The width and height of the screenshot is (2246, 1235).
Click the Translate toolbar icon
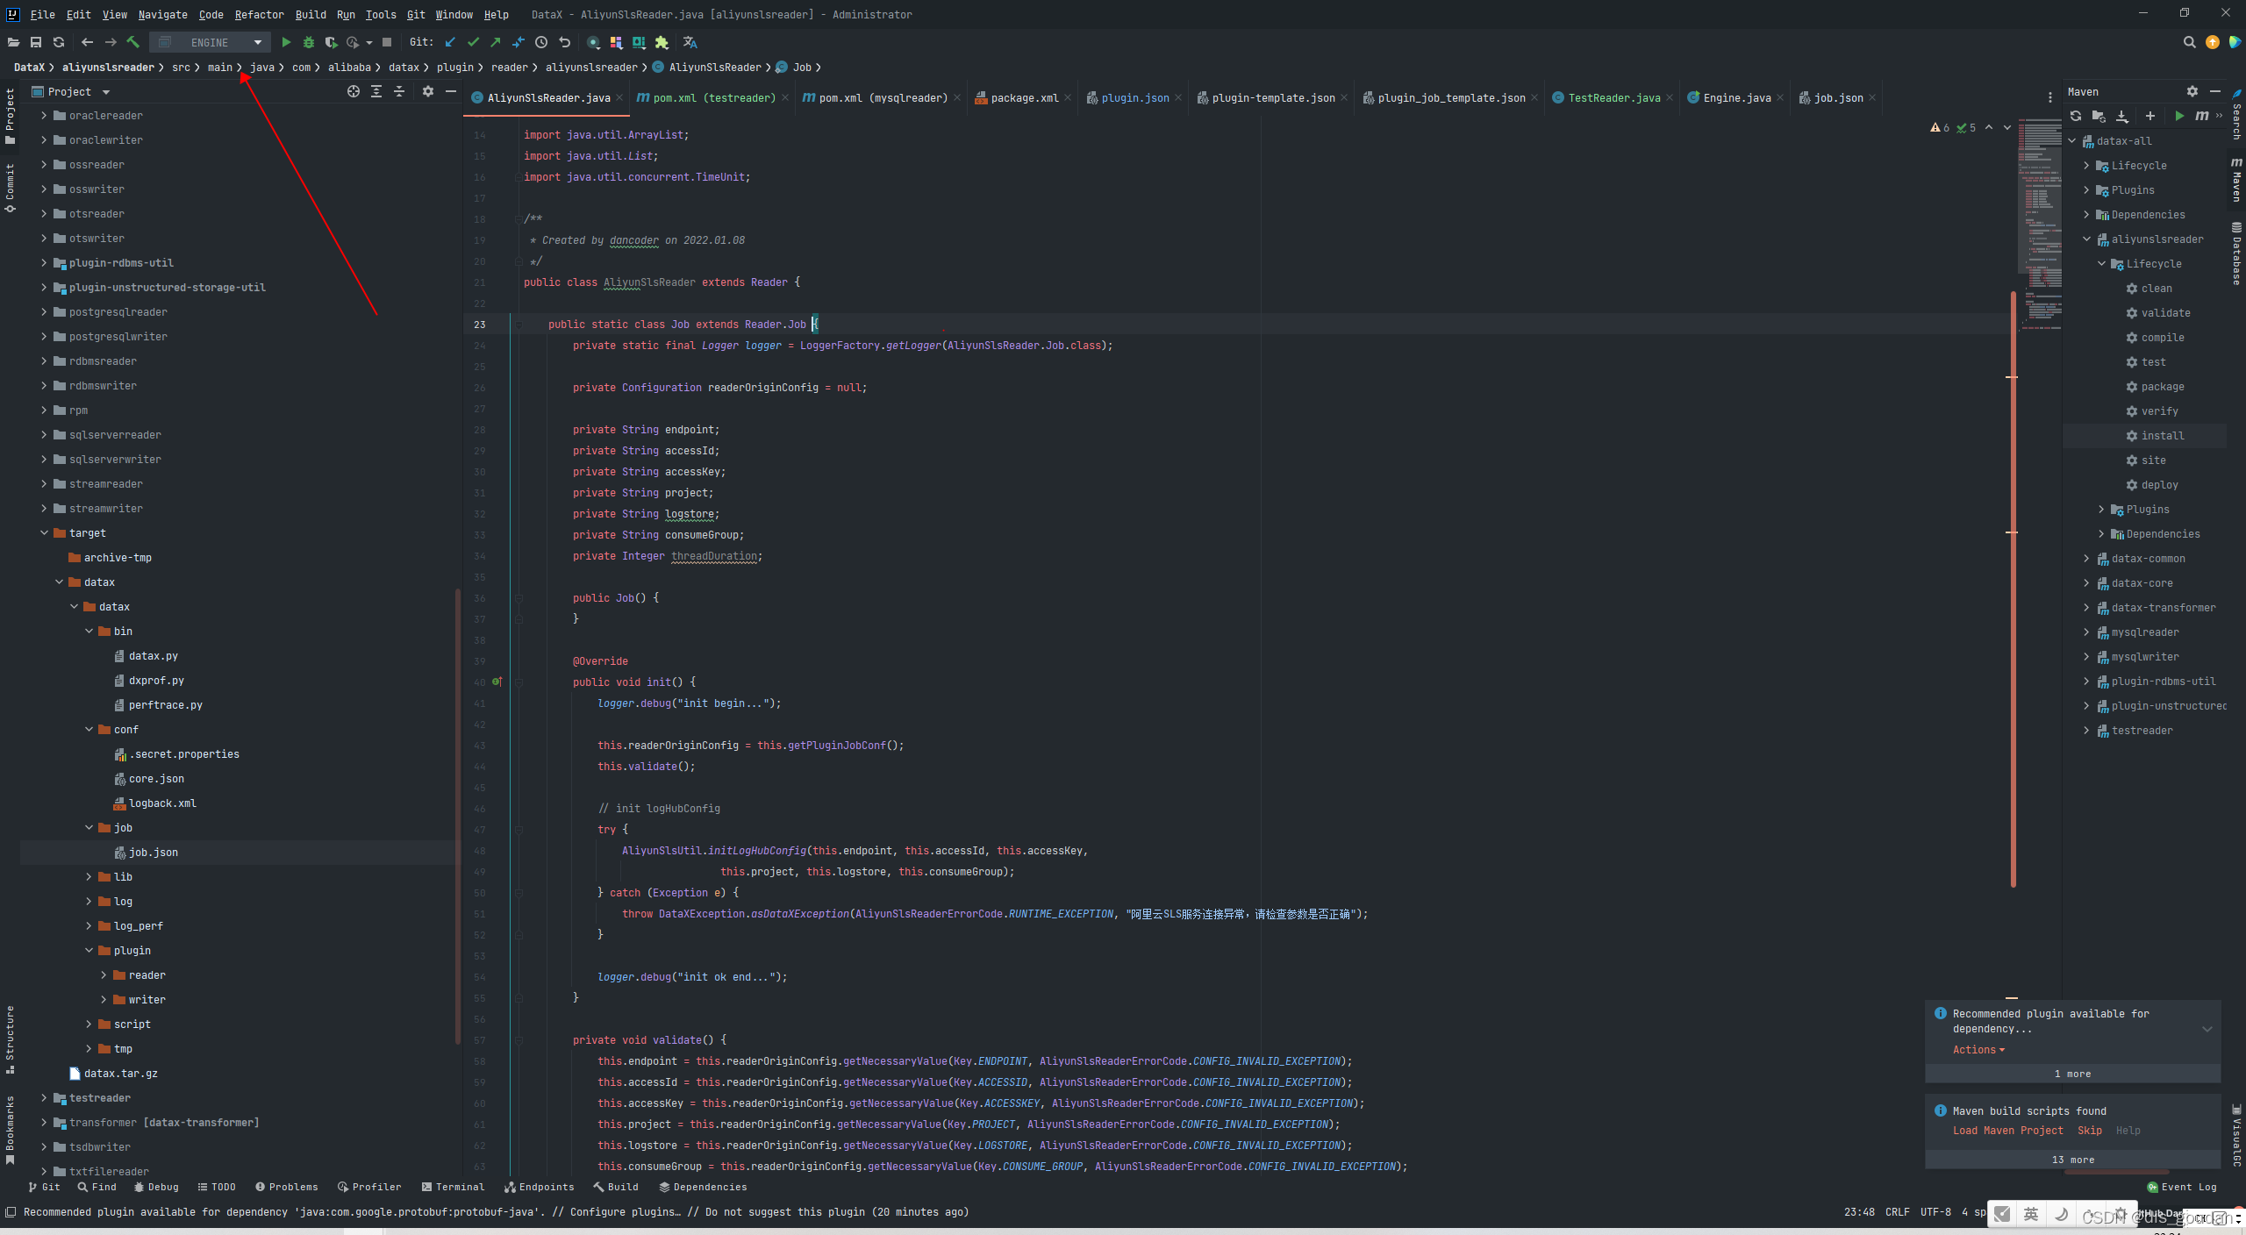690,42
